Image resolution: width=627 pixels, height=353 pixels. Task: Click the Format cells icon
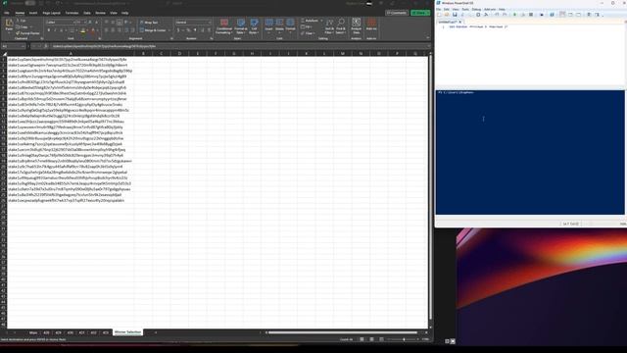point(291,25)
